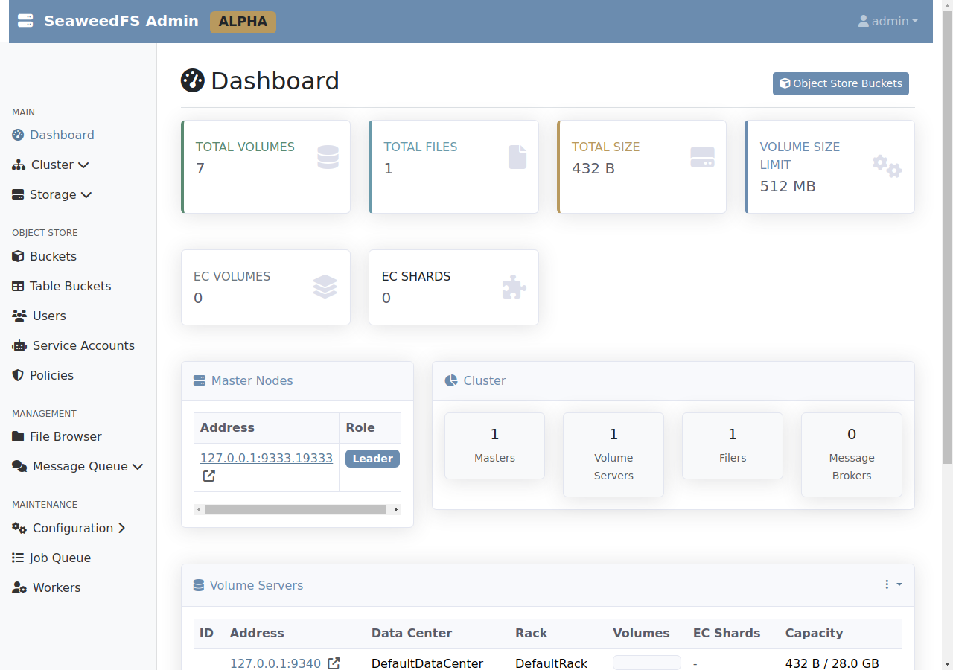Viewport: 953px width, 670px height.
Task: Click the DefaultRack cell
Action: pos(551,663)
